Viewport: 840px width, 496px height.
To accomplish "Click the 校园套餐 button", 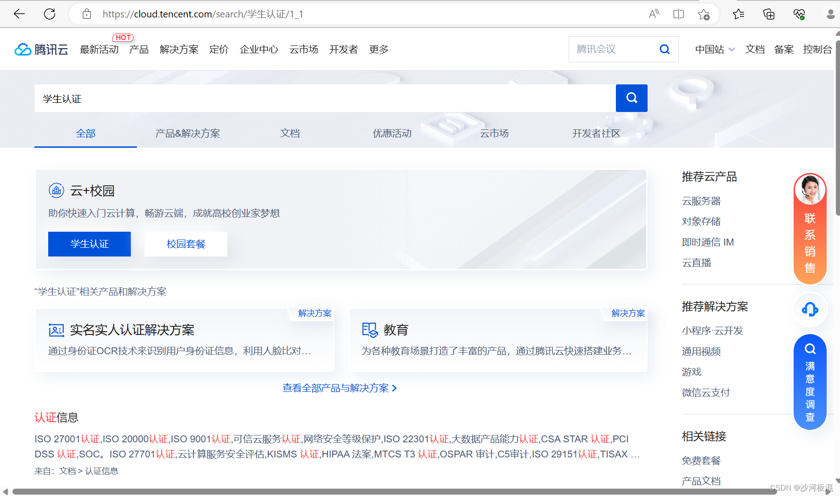I will click(186, 244).
